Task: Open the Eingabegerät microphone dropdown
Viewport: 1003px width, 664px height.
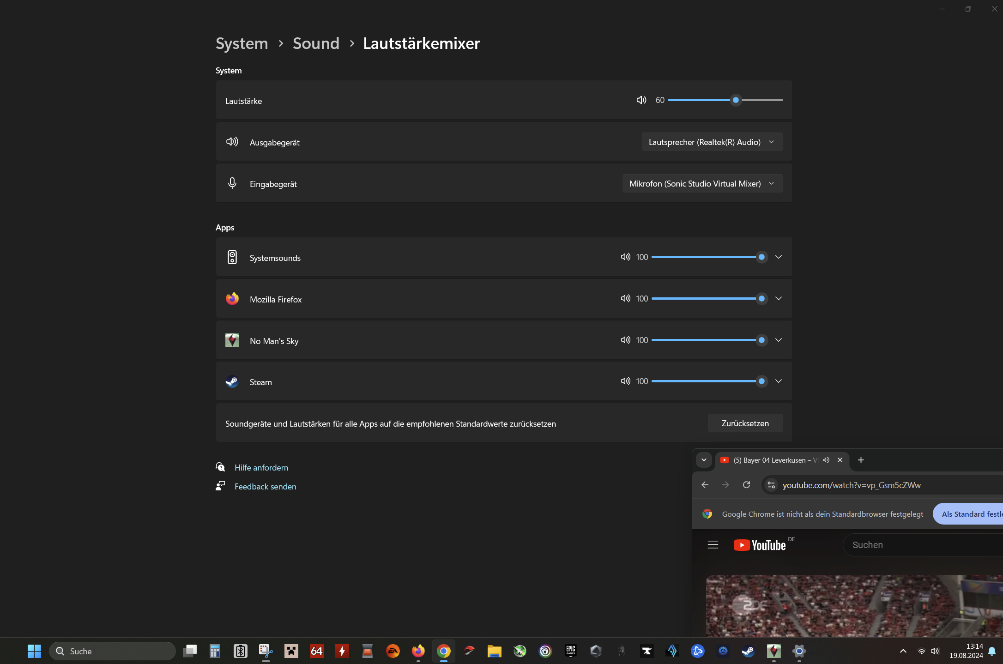Action: coord(702,184)
